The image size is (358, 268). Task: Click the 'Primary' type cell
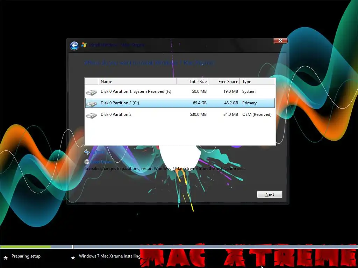tap(249, 103)
